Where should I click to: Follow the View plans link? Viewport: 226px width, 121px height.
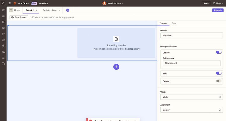point(43,3)
